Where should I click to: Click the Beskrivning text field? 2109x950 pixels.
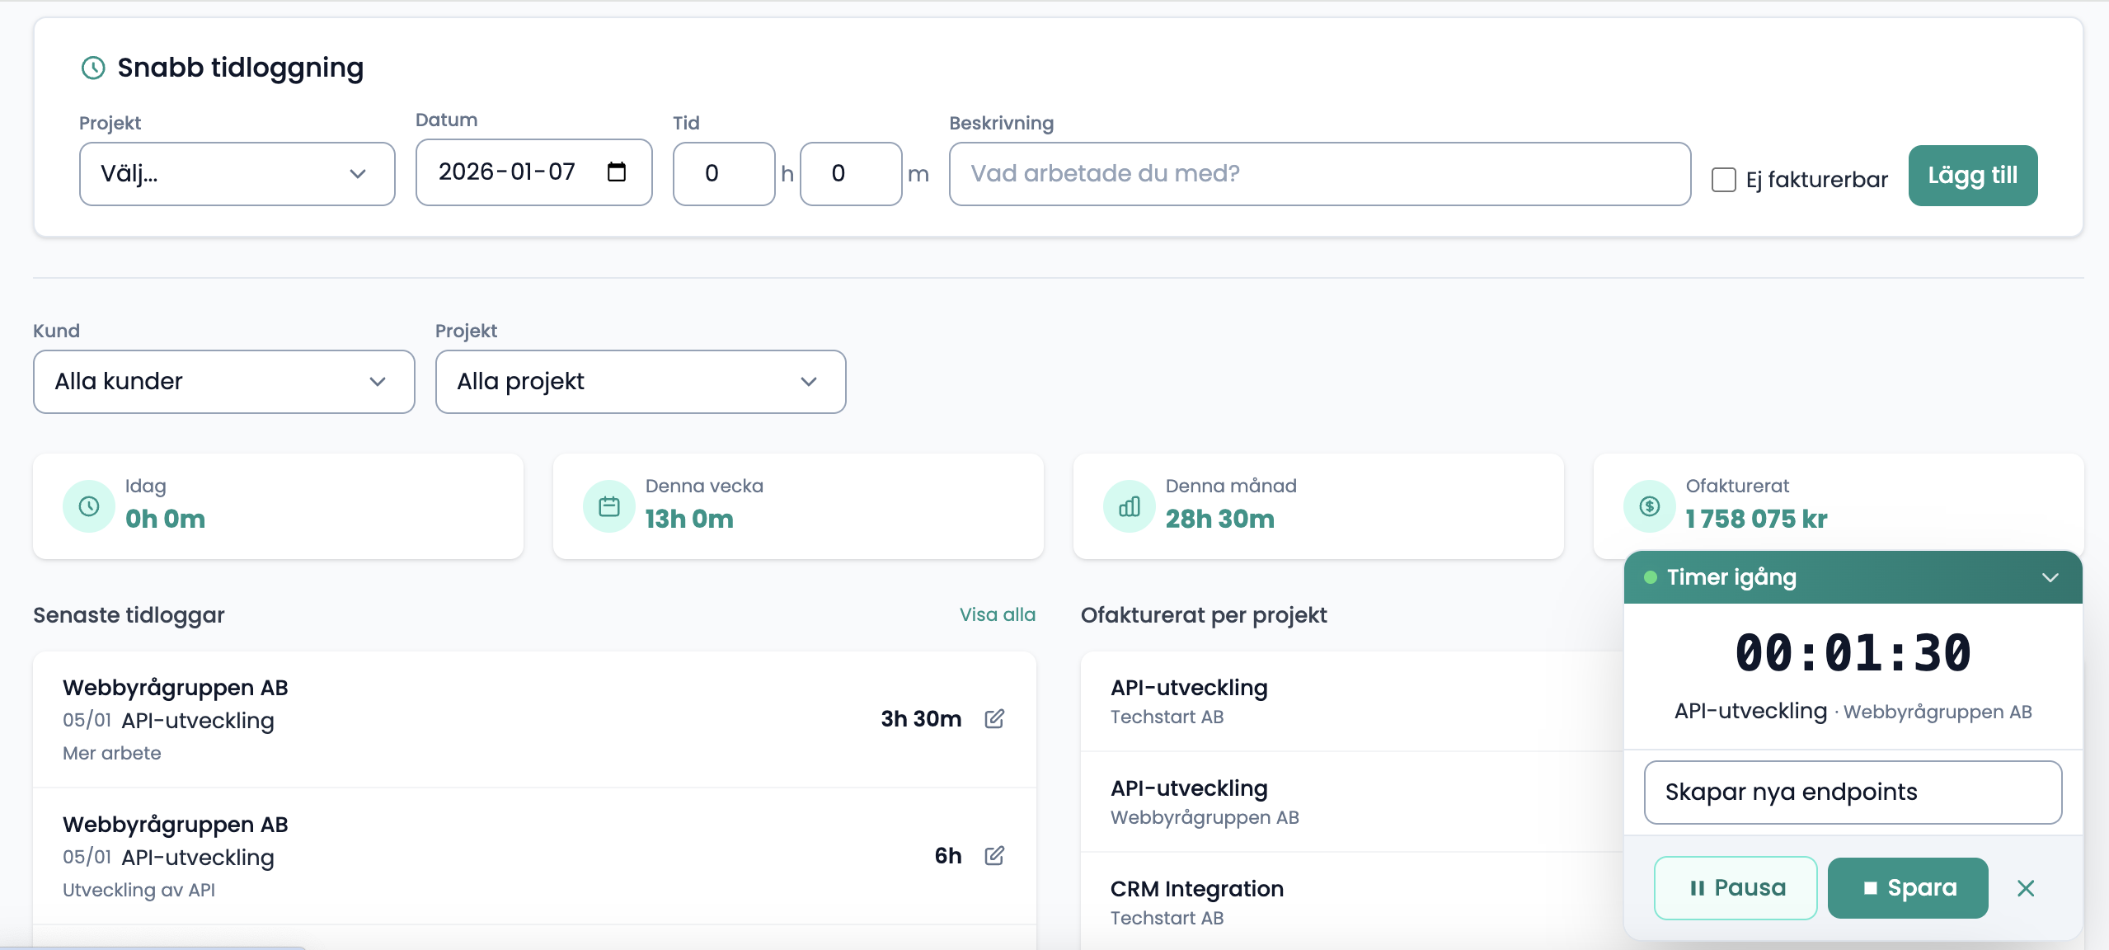[1319, 174]
